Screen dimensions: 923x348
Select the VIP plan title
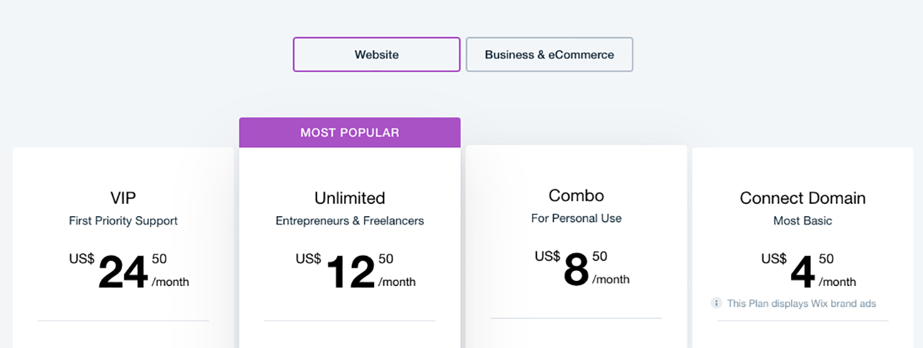click(x=123, y=198)
